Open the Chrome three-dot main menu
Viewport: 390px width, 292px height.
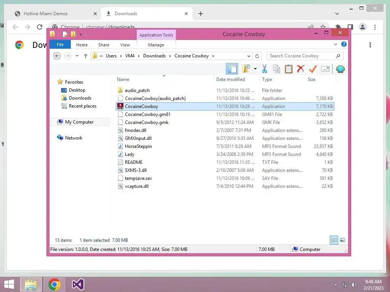tap(375, 27)
